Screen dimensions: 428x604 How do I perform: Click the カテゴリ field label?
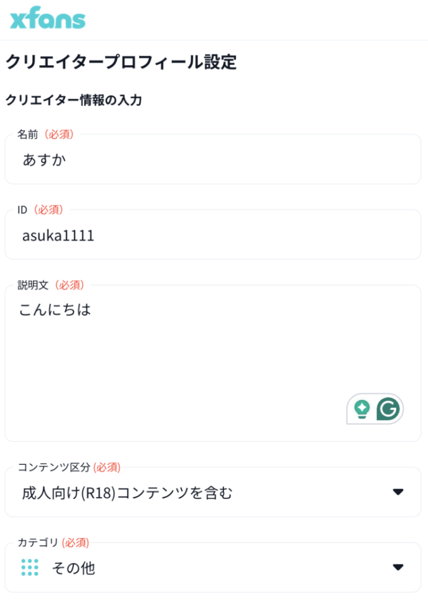(x=38, y=542)
